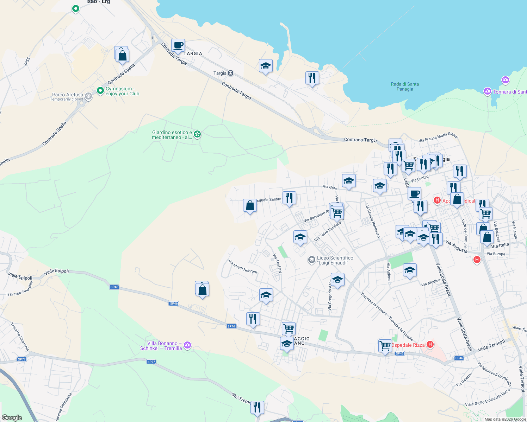
Task: Click the Google logo in the corner
Action: point(12,418)
